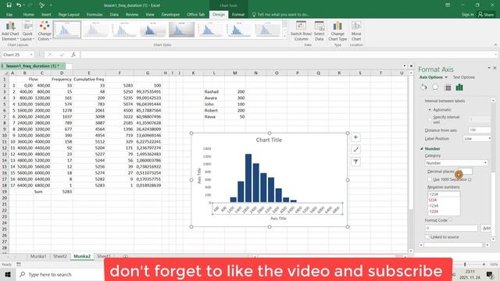This screenshot has height=281, width=500.
Task: Switch to the Format ribbon tab
Action: tap(238, 14)
